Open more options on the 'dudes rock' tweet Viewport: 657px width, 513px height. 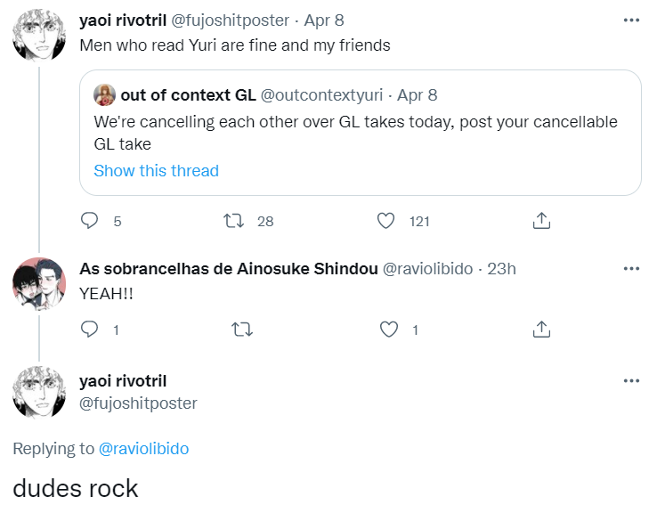point(631,381)
